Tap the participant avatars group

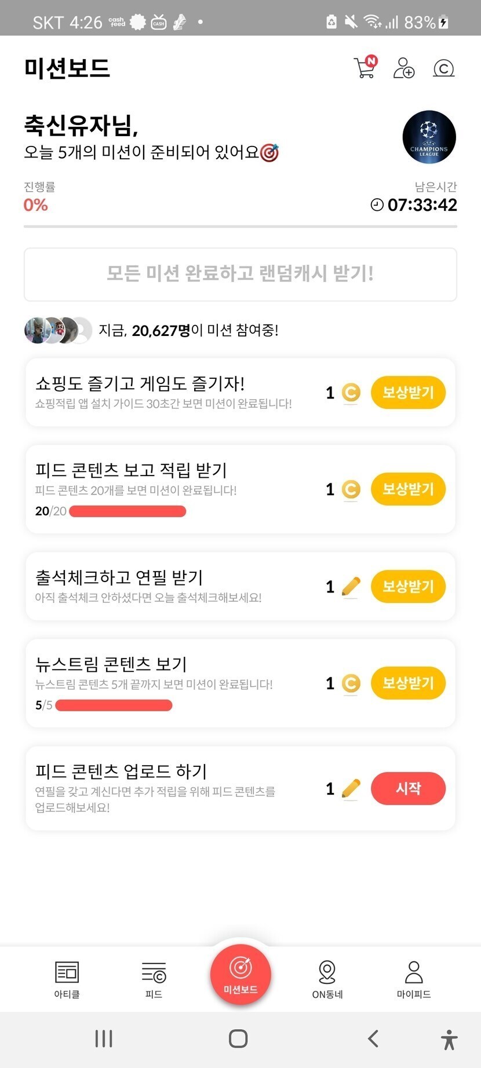[x=58, y=330]
